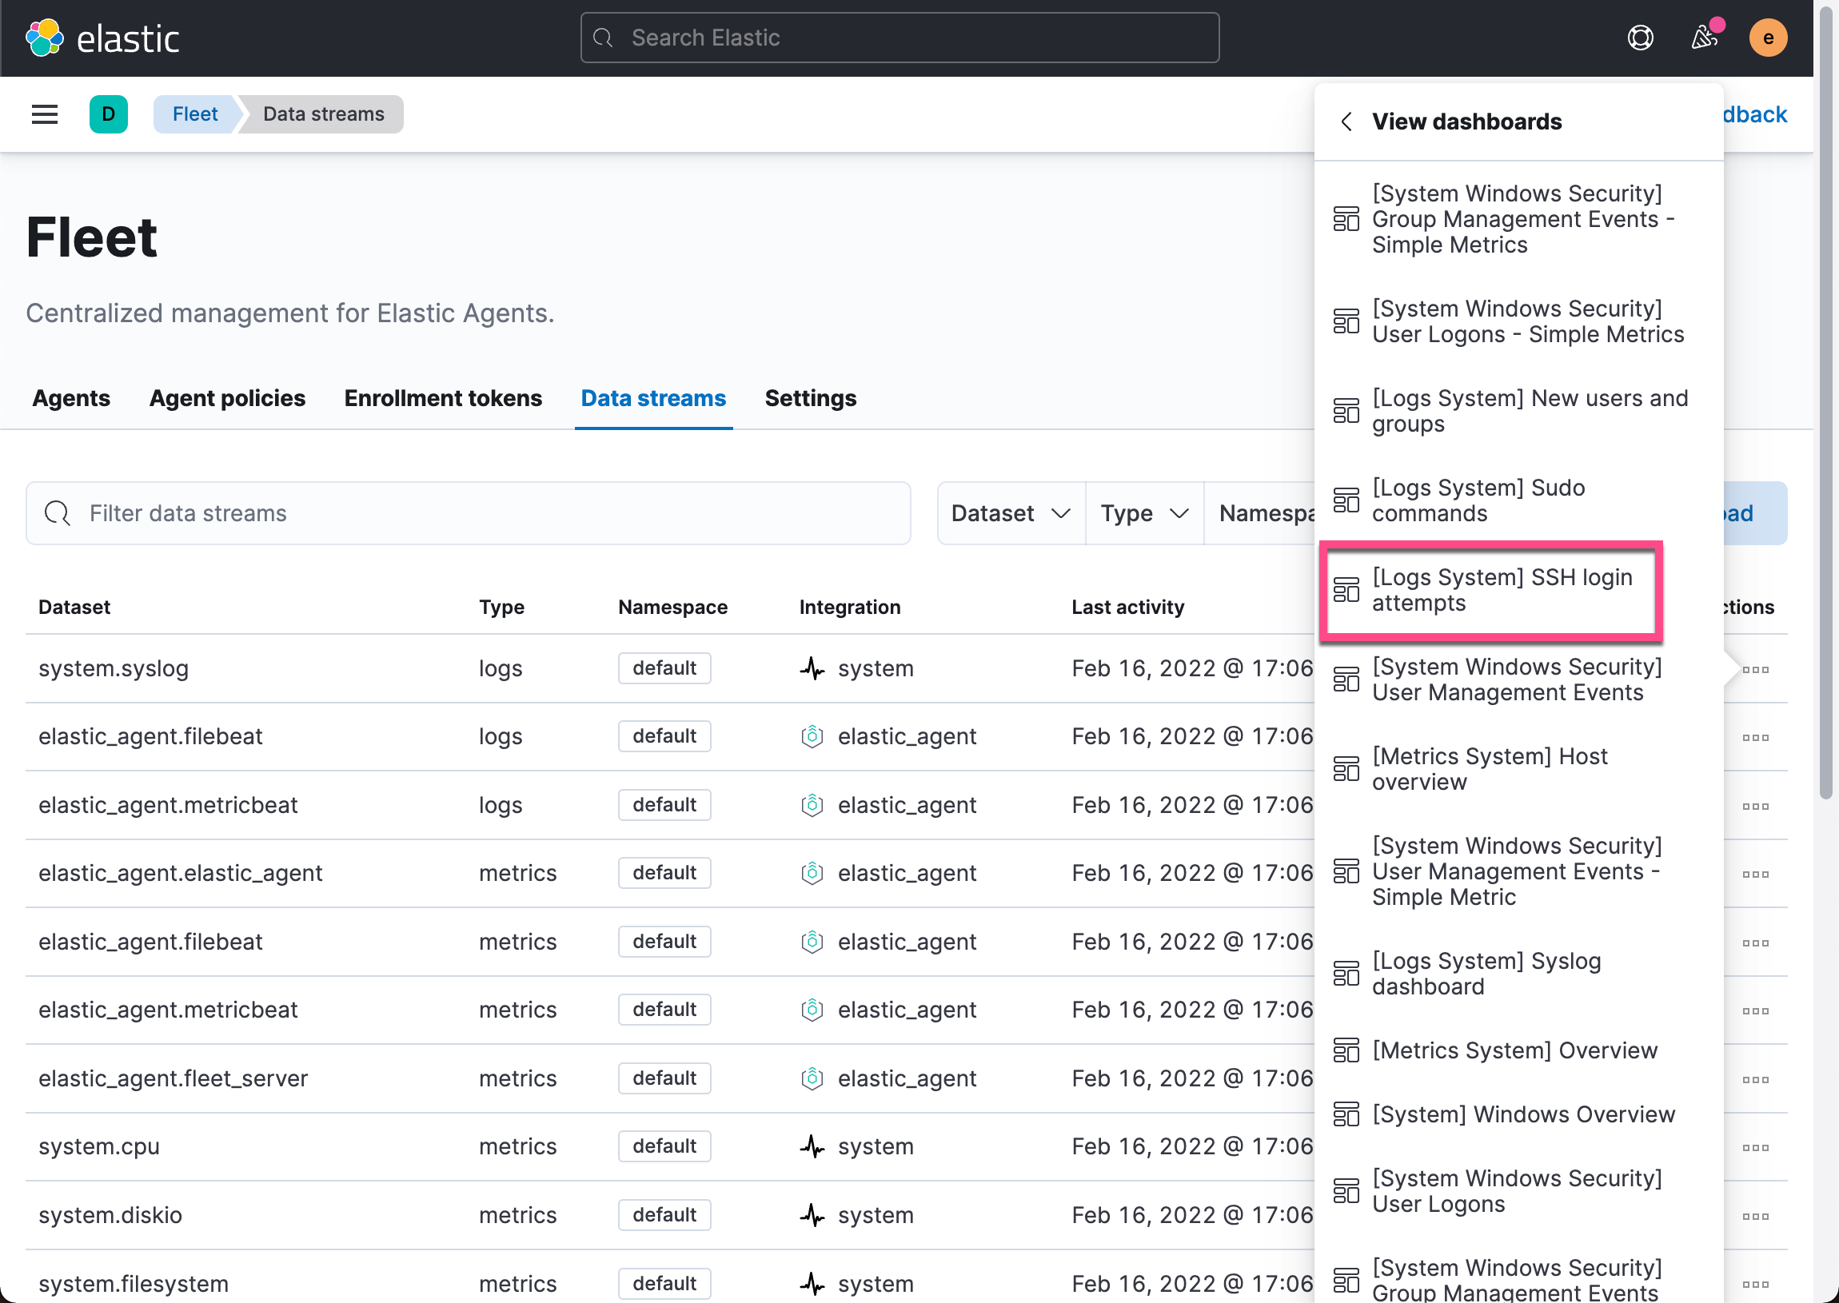Click the system integration icon beside system.syslog

pos(812,667)
